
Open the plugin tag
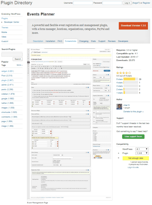click(7, 80)
